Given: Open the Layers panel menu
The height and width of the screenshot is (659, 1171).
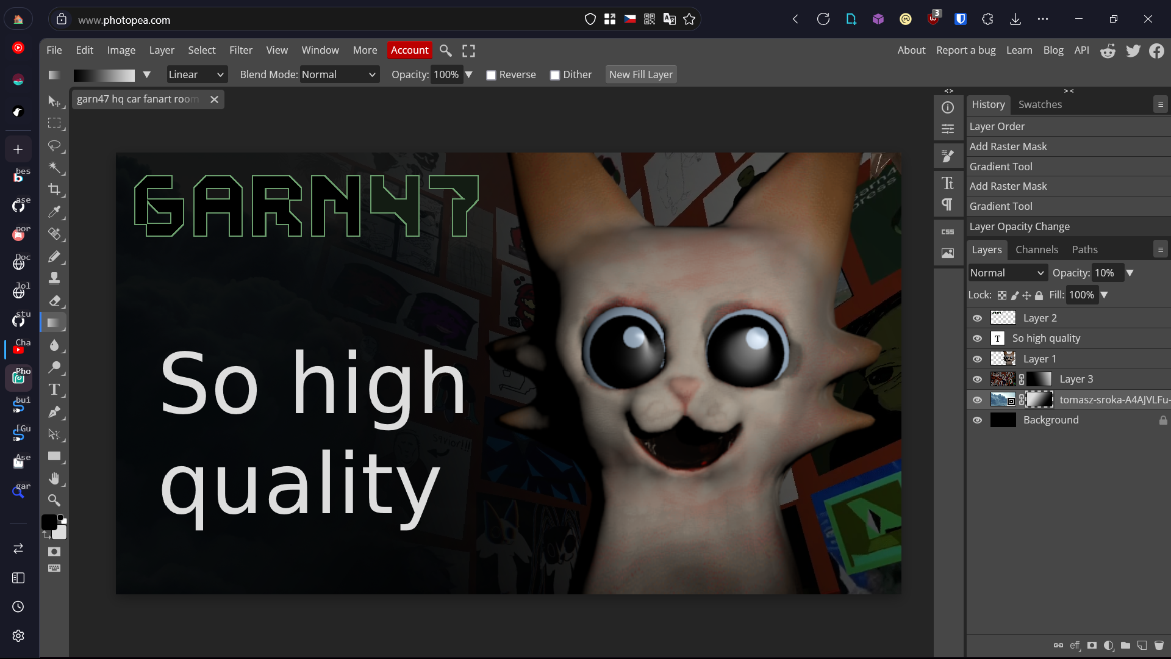Looking at the screenshot, I should [1161, 250].
